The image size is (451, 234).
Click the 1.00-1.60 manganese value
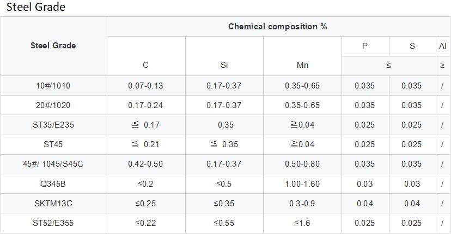click(302, 184)
